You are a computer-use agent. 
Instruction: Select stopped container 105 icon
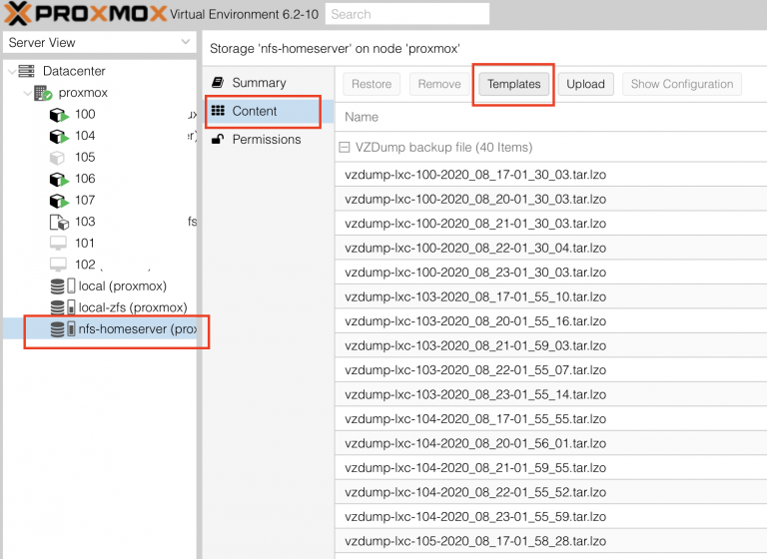(59, 158)
